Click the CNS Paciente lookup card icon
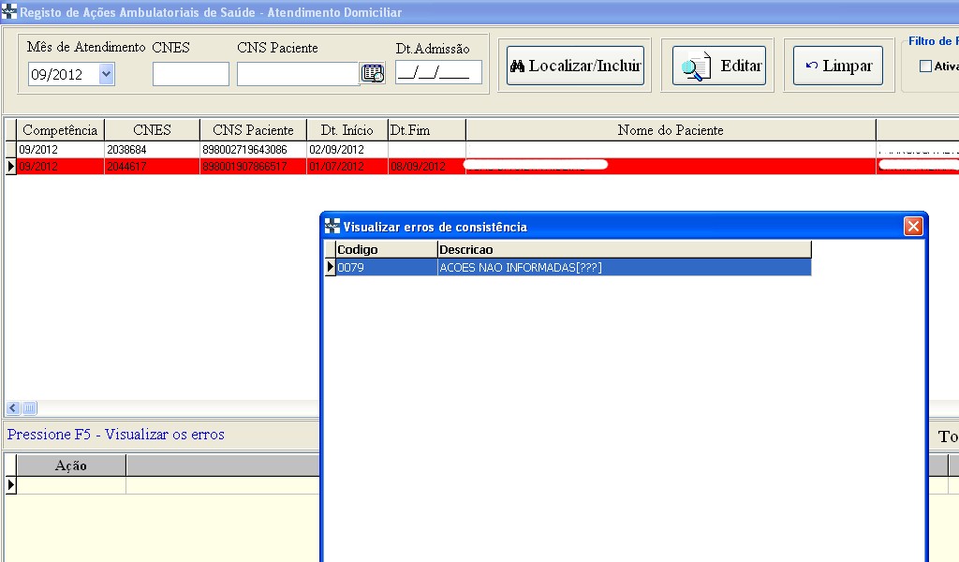The image size is (959, 562). pyautogui.click(x=373, y=74)
